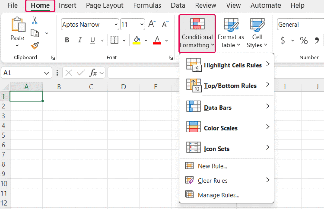Toggle bold formatting
Viewport: 324px width, 209px height.
67,40
